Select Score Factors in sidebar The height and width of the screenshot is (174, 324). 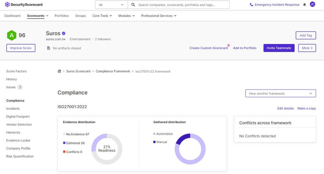[16, 71]
